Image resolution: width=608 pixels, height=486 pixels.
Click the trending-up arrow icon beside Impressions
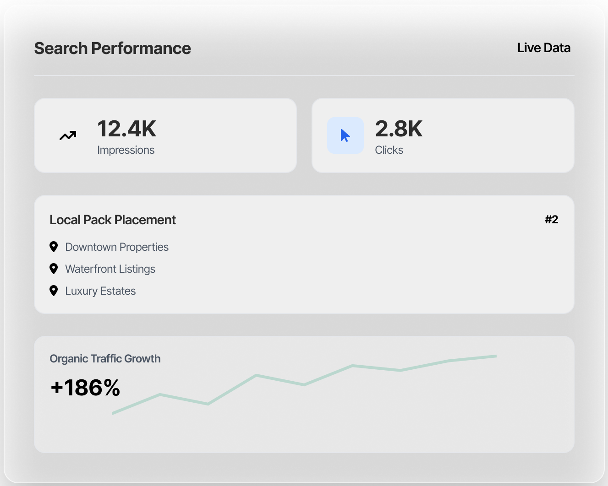click(x=68, y=135)
